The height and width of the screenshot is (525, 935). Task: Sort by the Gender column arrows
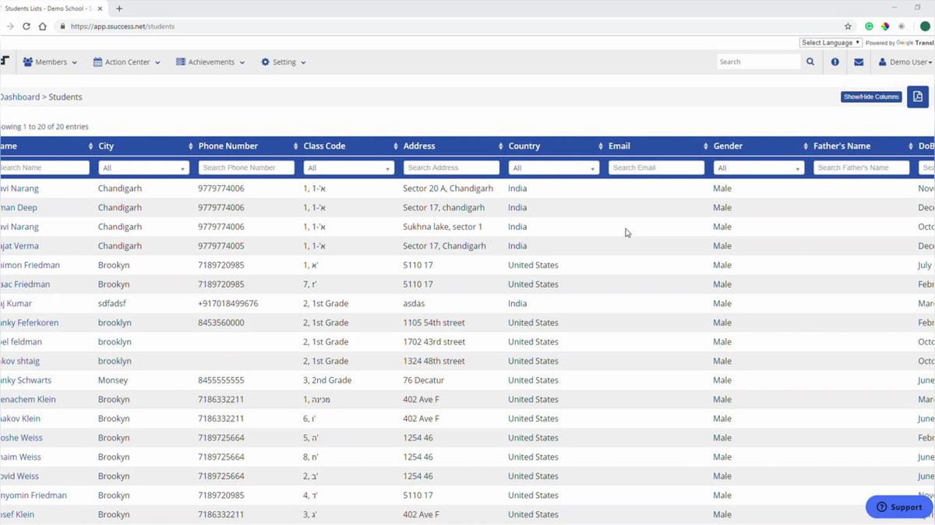coord(806,146)
